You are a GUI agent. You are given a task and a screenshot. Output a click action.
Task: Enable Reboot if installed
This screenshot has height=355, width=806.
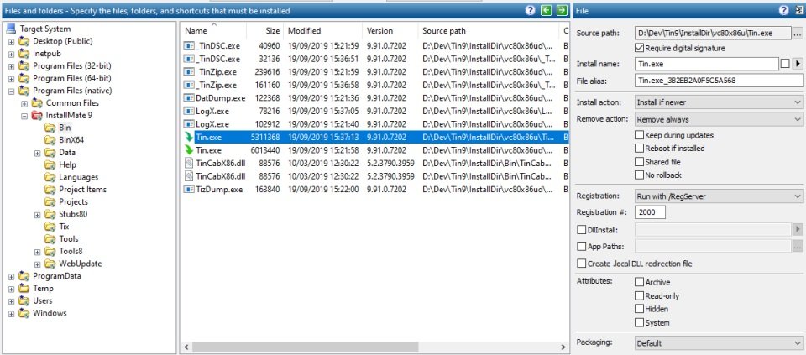[640, 149]
